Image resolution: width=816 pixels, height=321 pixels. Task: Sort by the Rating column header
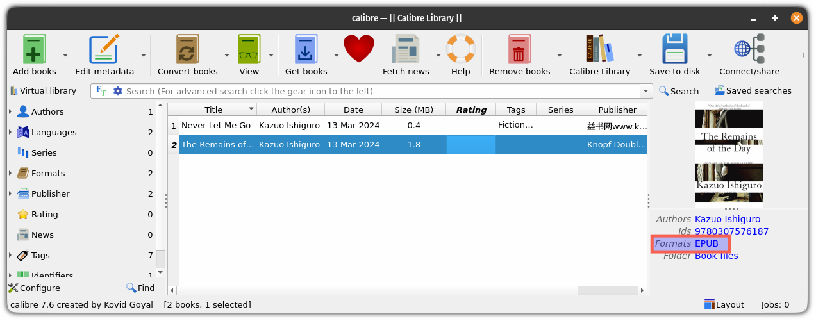point(471,110)
